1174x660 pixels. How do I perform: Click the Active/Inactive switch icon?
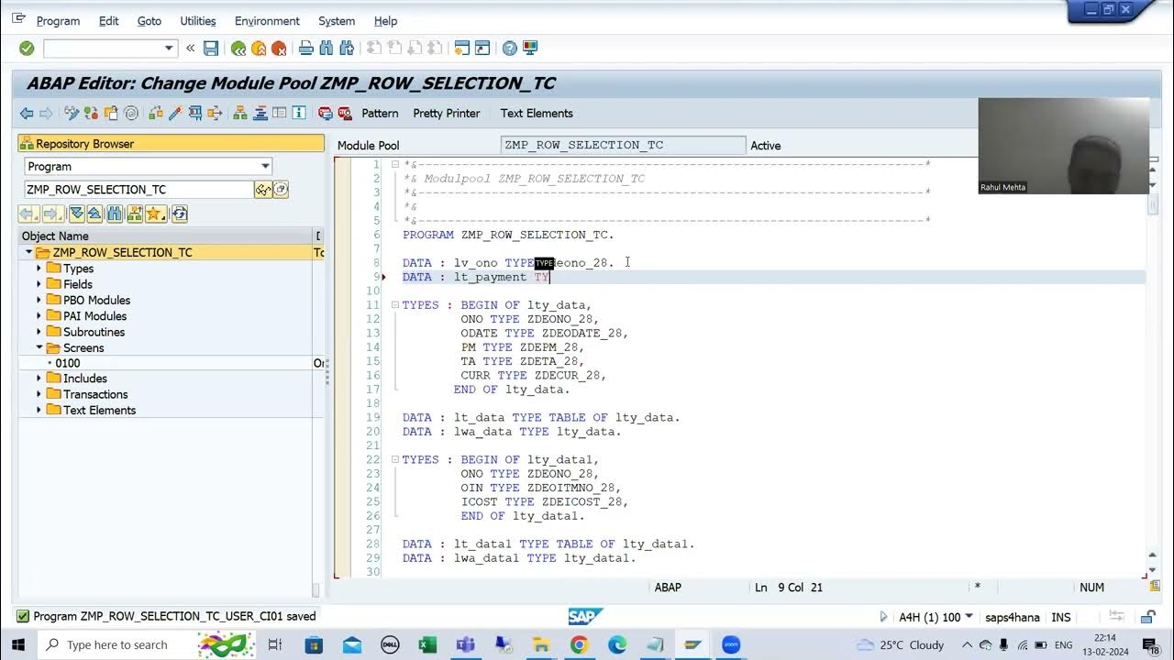[x=91, y=113]
